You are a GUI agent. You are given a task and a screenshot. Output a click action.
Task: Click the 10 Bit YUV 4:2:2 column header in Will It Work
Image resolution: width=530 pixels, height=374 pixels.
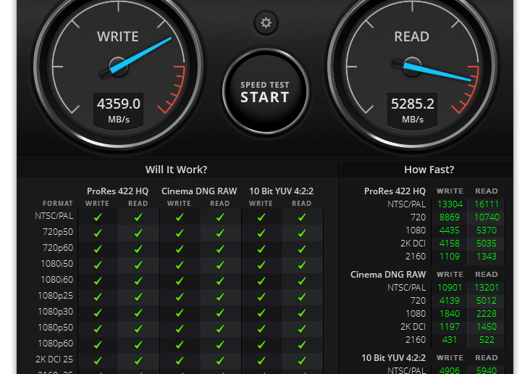pos(281,191)
